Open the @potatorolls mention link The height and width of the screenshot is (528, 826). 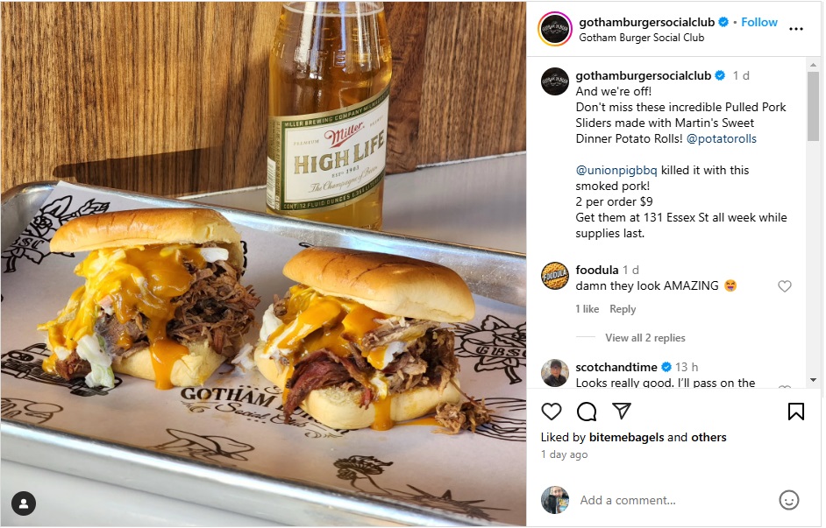click(x=722, y=139)
